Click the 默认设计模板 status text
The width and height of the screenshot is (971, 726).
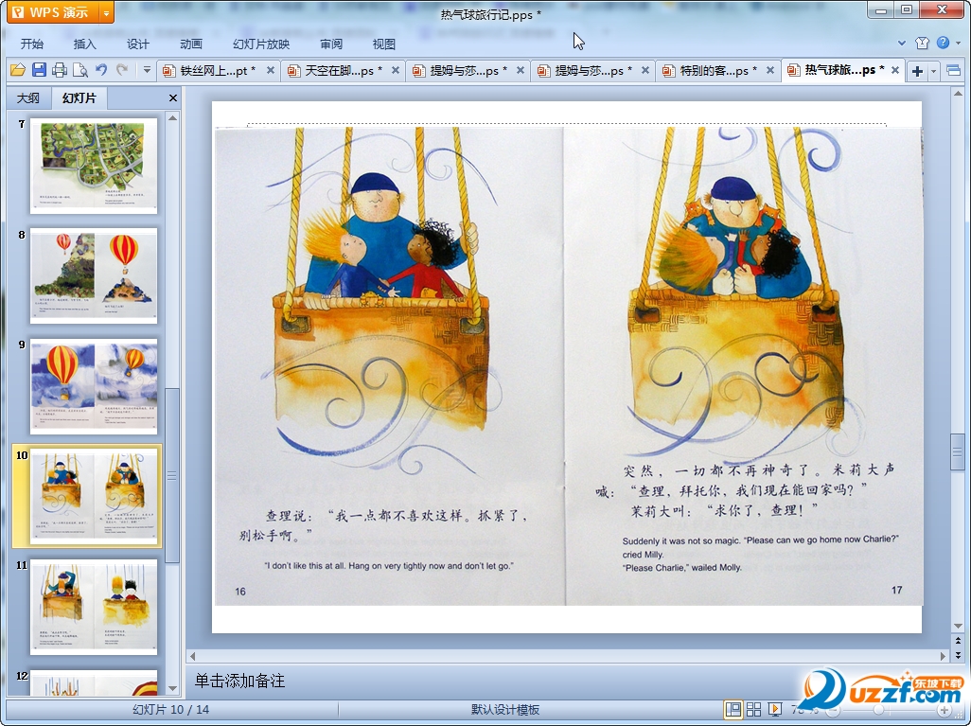505,709
